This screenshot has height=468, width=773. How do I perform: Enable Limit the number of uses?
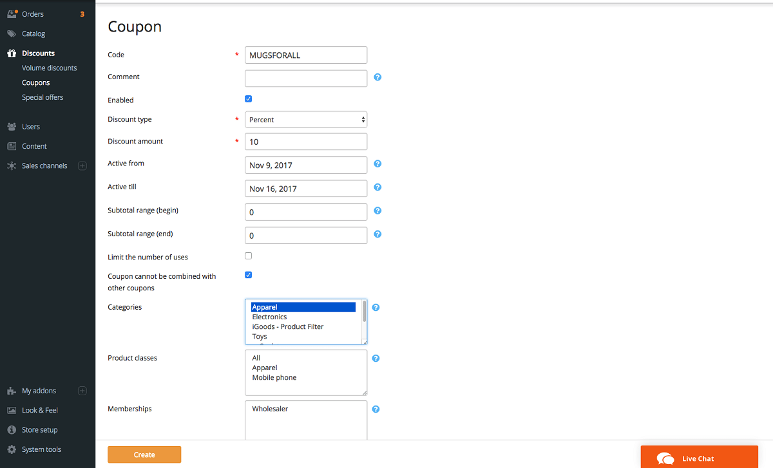(249, 256)
